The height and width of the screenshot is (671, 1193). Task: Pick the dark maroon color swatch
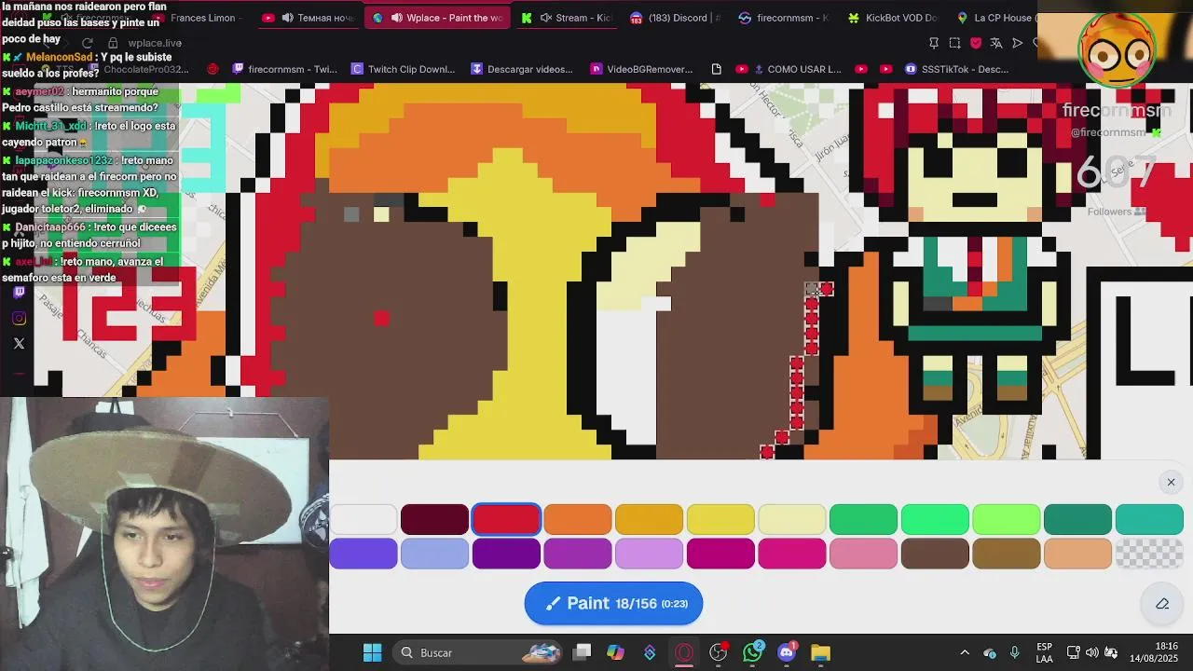coord(434,519)
